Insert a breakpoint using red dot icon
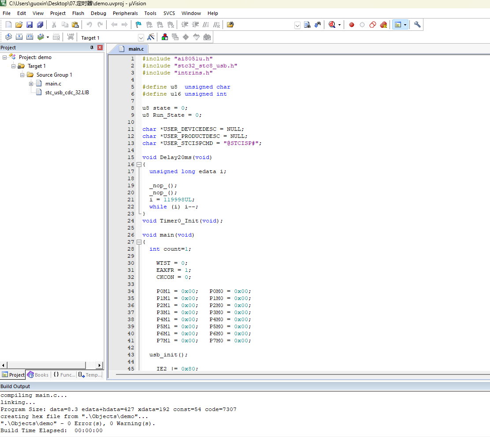This screenshot has height=437, width=490. 352,25
